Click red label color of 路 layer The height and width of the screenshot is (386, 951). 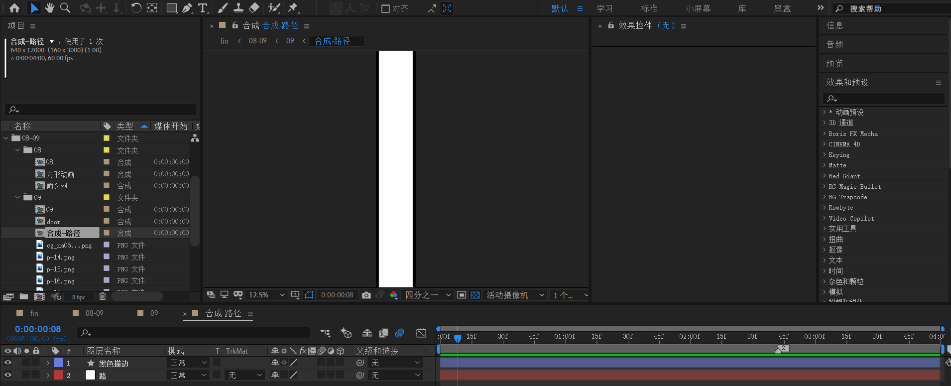[x=59, y=375]
